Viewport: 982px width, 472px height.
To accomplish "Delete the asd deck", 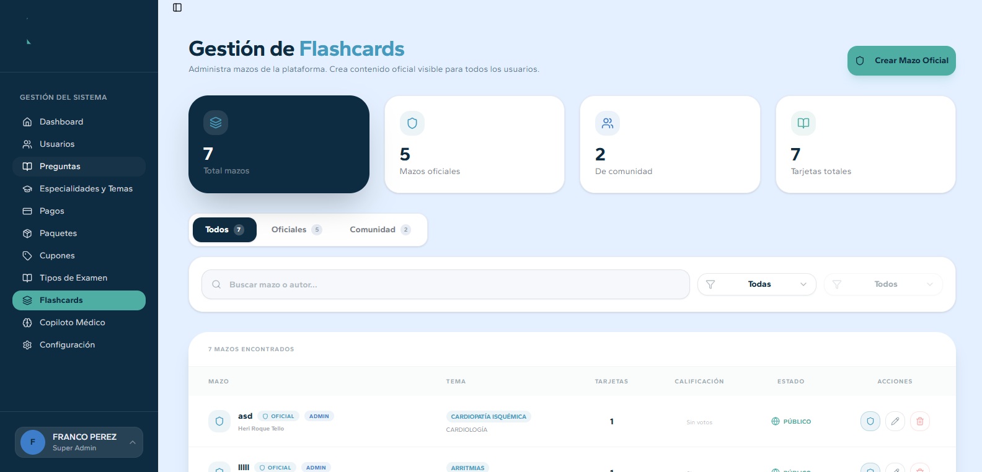I will point(920,421).
